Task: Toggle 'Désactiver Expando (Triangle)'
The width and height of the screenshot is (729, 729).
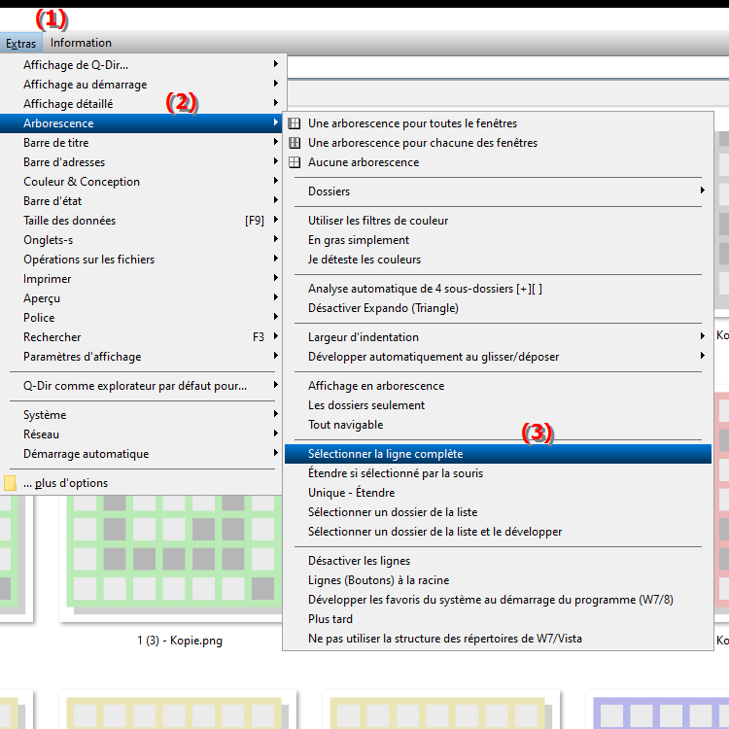Action: point(498,308)
